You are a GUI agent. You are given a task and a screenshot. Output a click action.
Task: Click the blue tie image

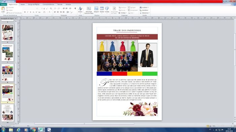click(112, 46)
